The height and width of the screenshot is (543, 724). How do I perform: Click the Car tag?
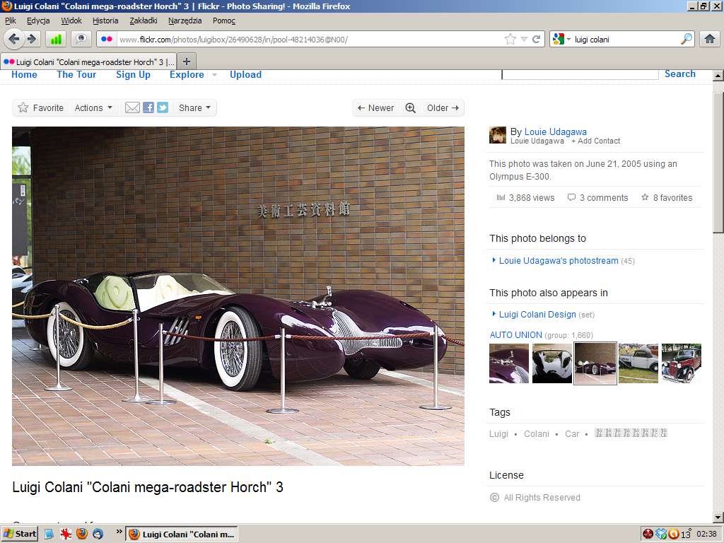point(571,434)
